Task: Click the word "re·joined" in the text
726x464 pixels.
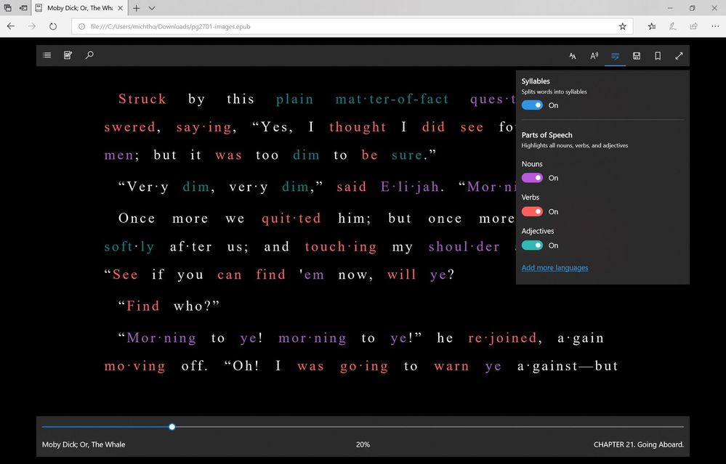Action: pyautogui.click(x=502, y=338)
